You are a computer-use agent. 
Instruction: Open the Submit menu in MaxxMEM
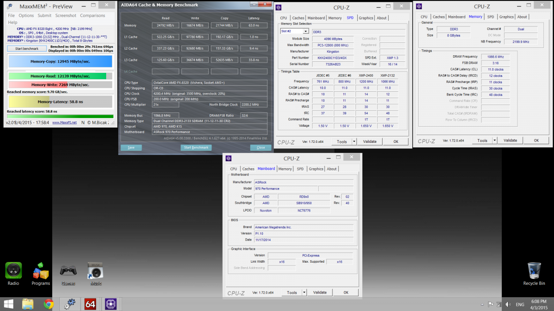[44, 16]
